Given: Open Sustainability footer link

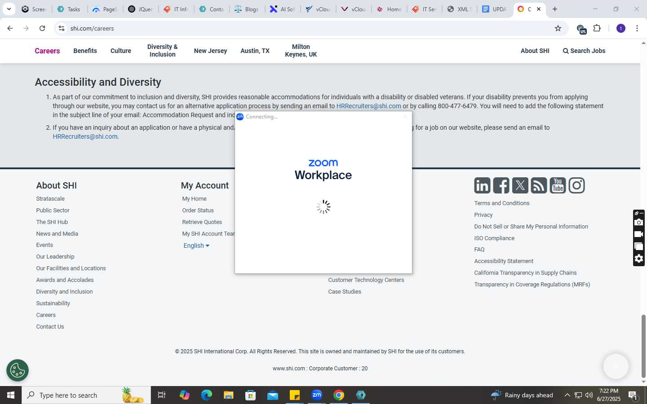Looking at the screenshot, I should [x=53, y=303].
